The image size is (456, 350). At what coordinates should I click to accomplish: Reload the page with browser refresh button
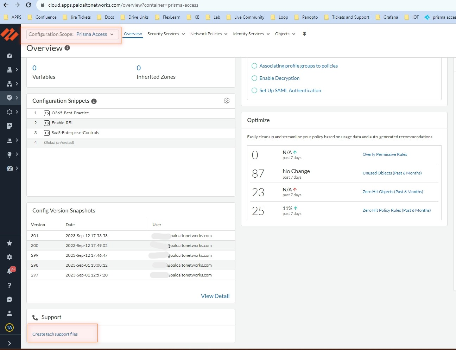coord(28,5)
